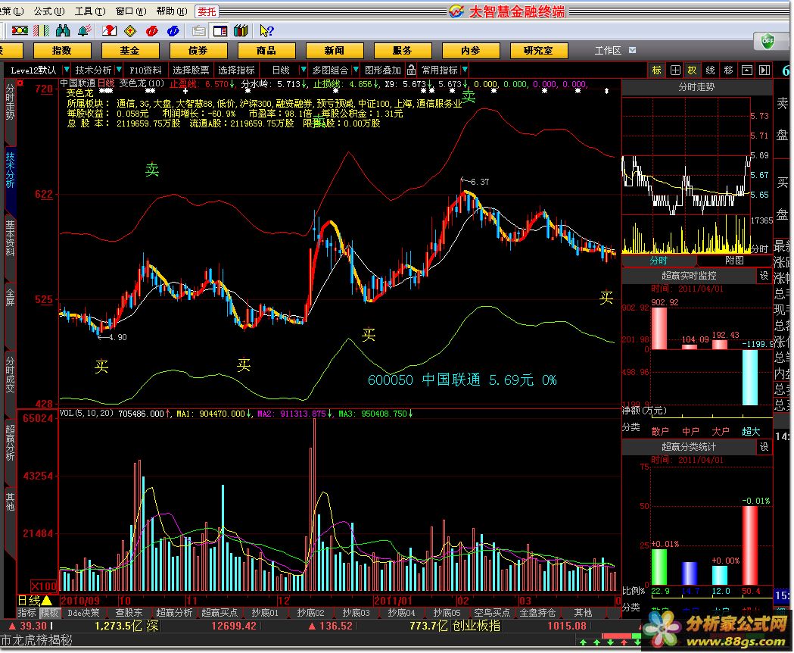Image resolution: width=794 pixels, height=653 pixels.
Task: Open the 公式 menu
Action: 49,11
